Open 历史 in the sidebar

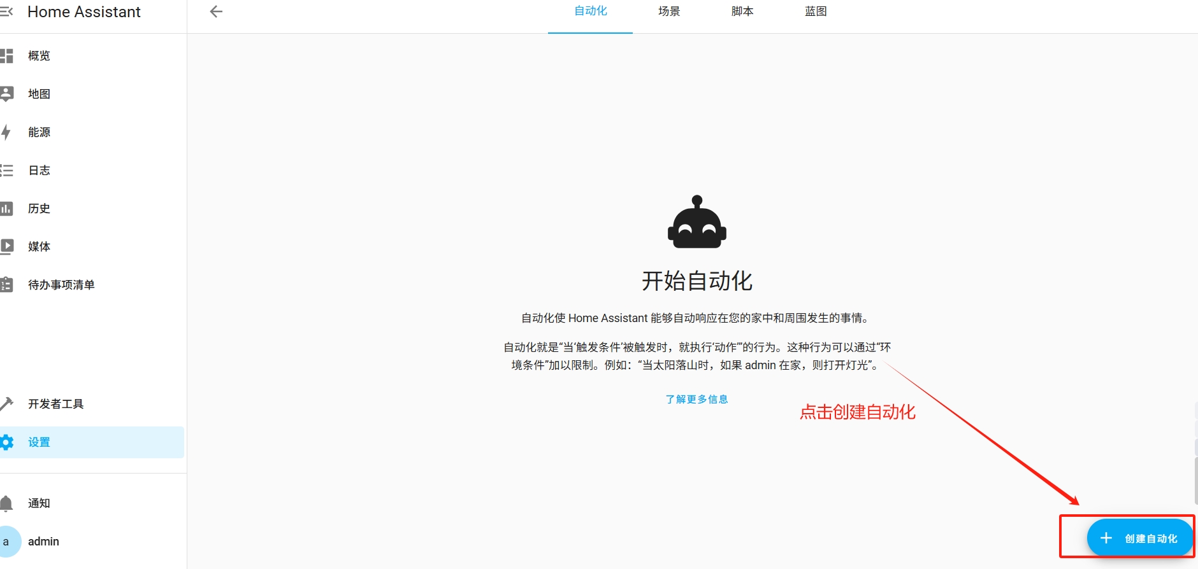point(92,209)
